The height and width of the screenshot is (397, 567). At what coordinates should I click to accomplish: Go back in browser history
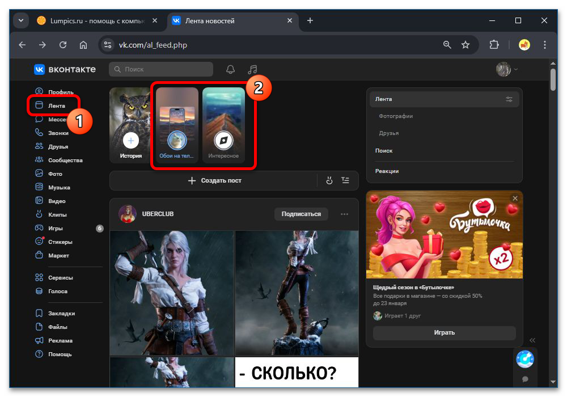pyautogui.click(x=23, y=45)
